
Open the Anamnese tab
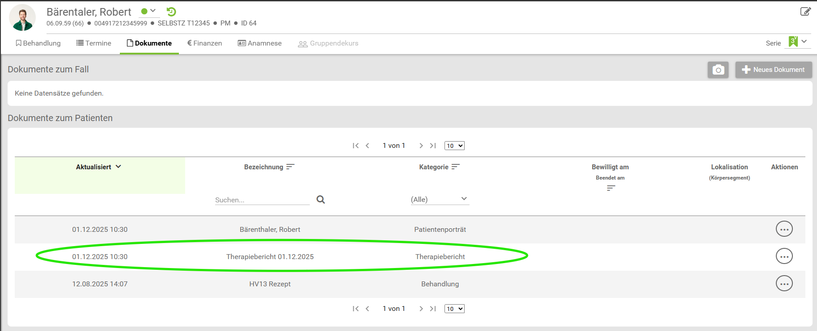point(260,43)
